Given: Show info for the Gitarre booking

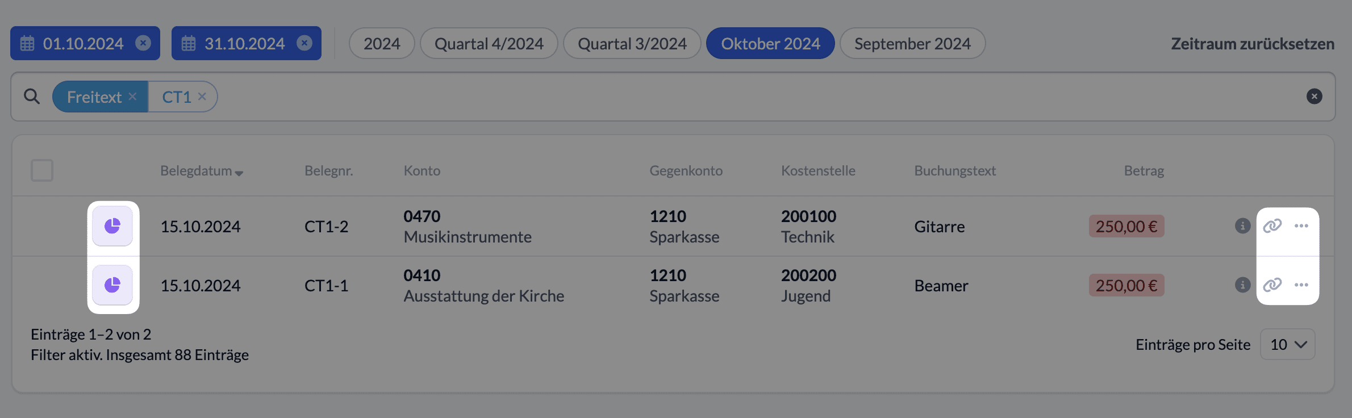Looking at the screenshot, I should pos(1243,226).
